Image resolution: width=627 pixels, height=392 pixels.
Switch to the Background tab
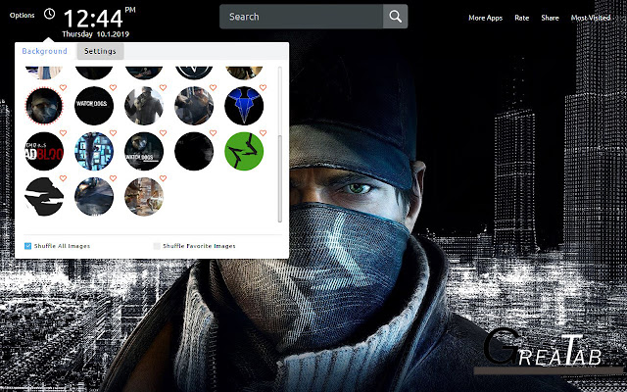point(44,51)
